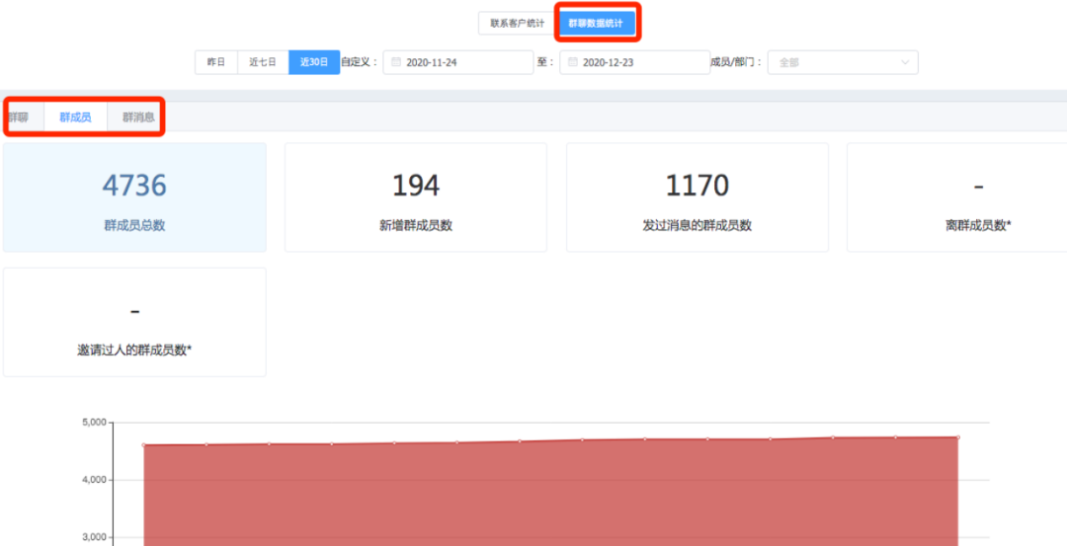Screen dimensions: 1067x546
Task: Select the 邀请过人的群成员数 card
Action: (134, 322)
